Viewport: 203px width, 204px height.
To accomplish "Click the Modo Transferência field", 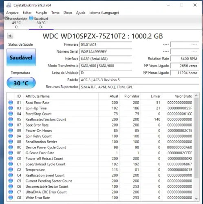I will click(106, 66).
